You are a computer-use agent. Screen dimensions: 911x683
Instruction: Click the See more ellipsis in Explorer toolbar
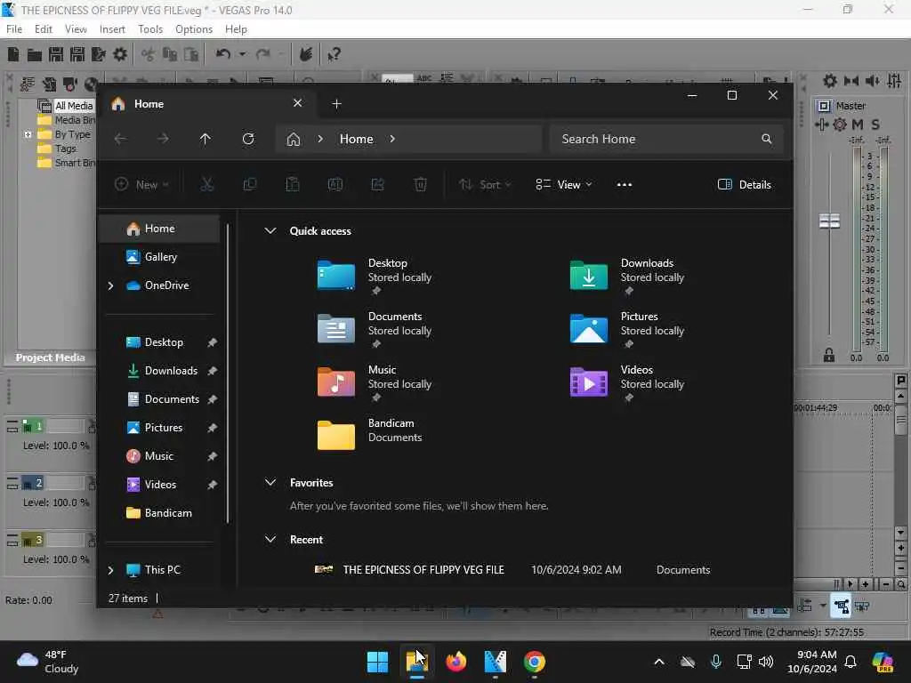coord(624,185)
